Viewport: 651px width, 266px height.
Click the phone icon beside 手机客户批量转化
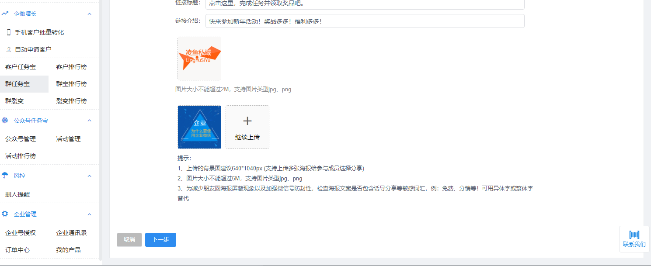pos(8,32)
